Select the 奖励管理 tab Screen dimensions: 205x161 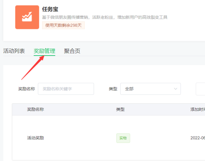44,51
